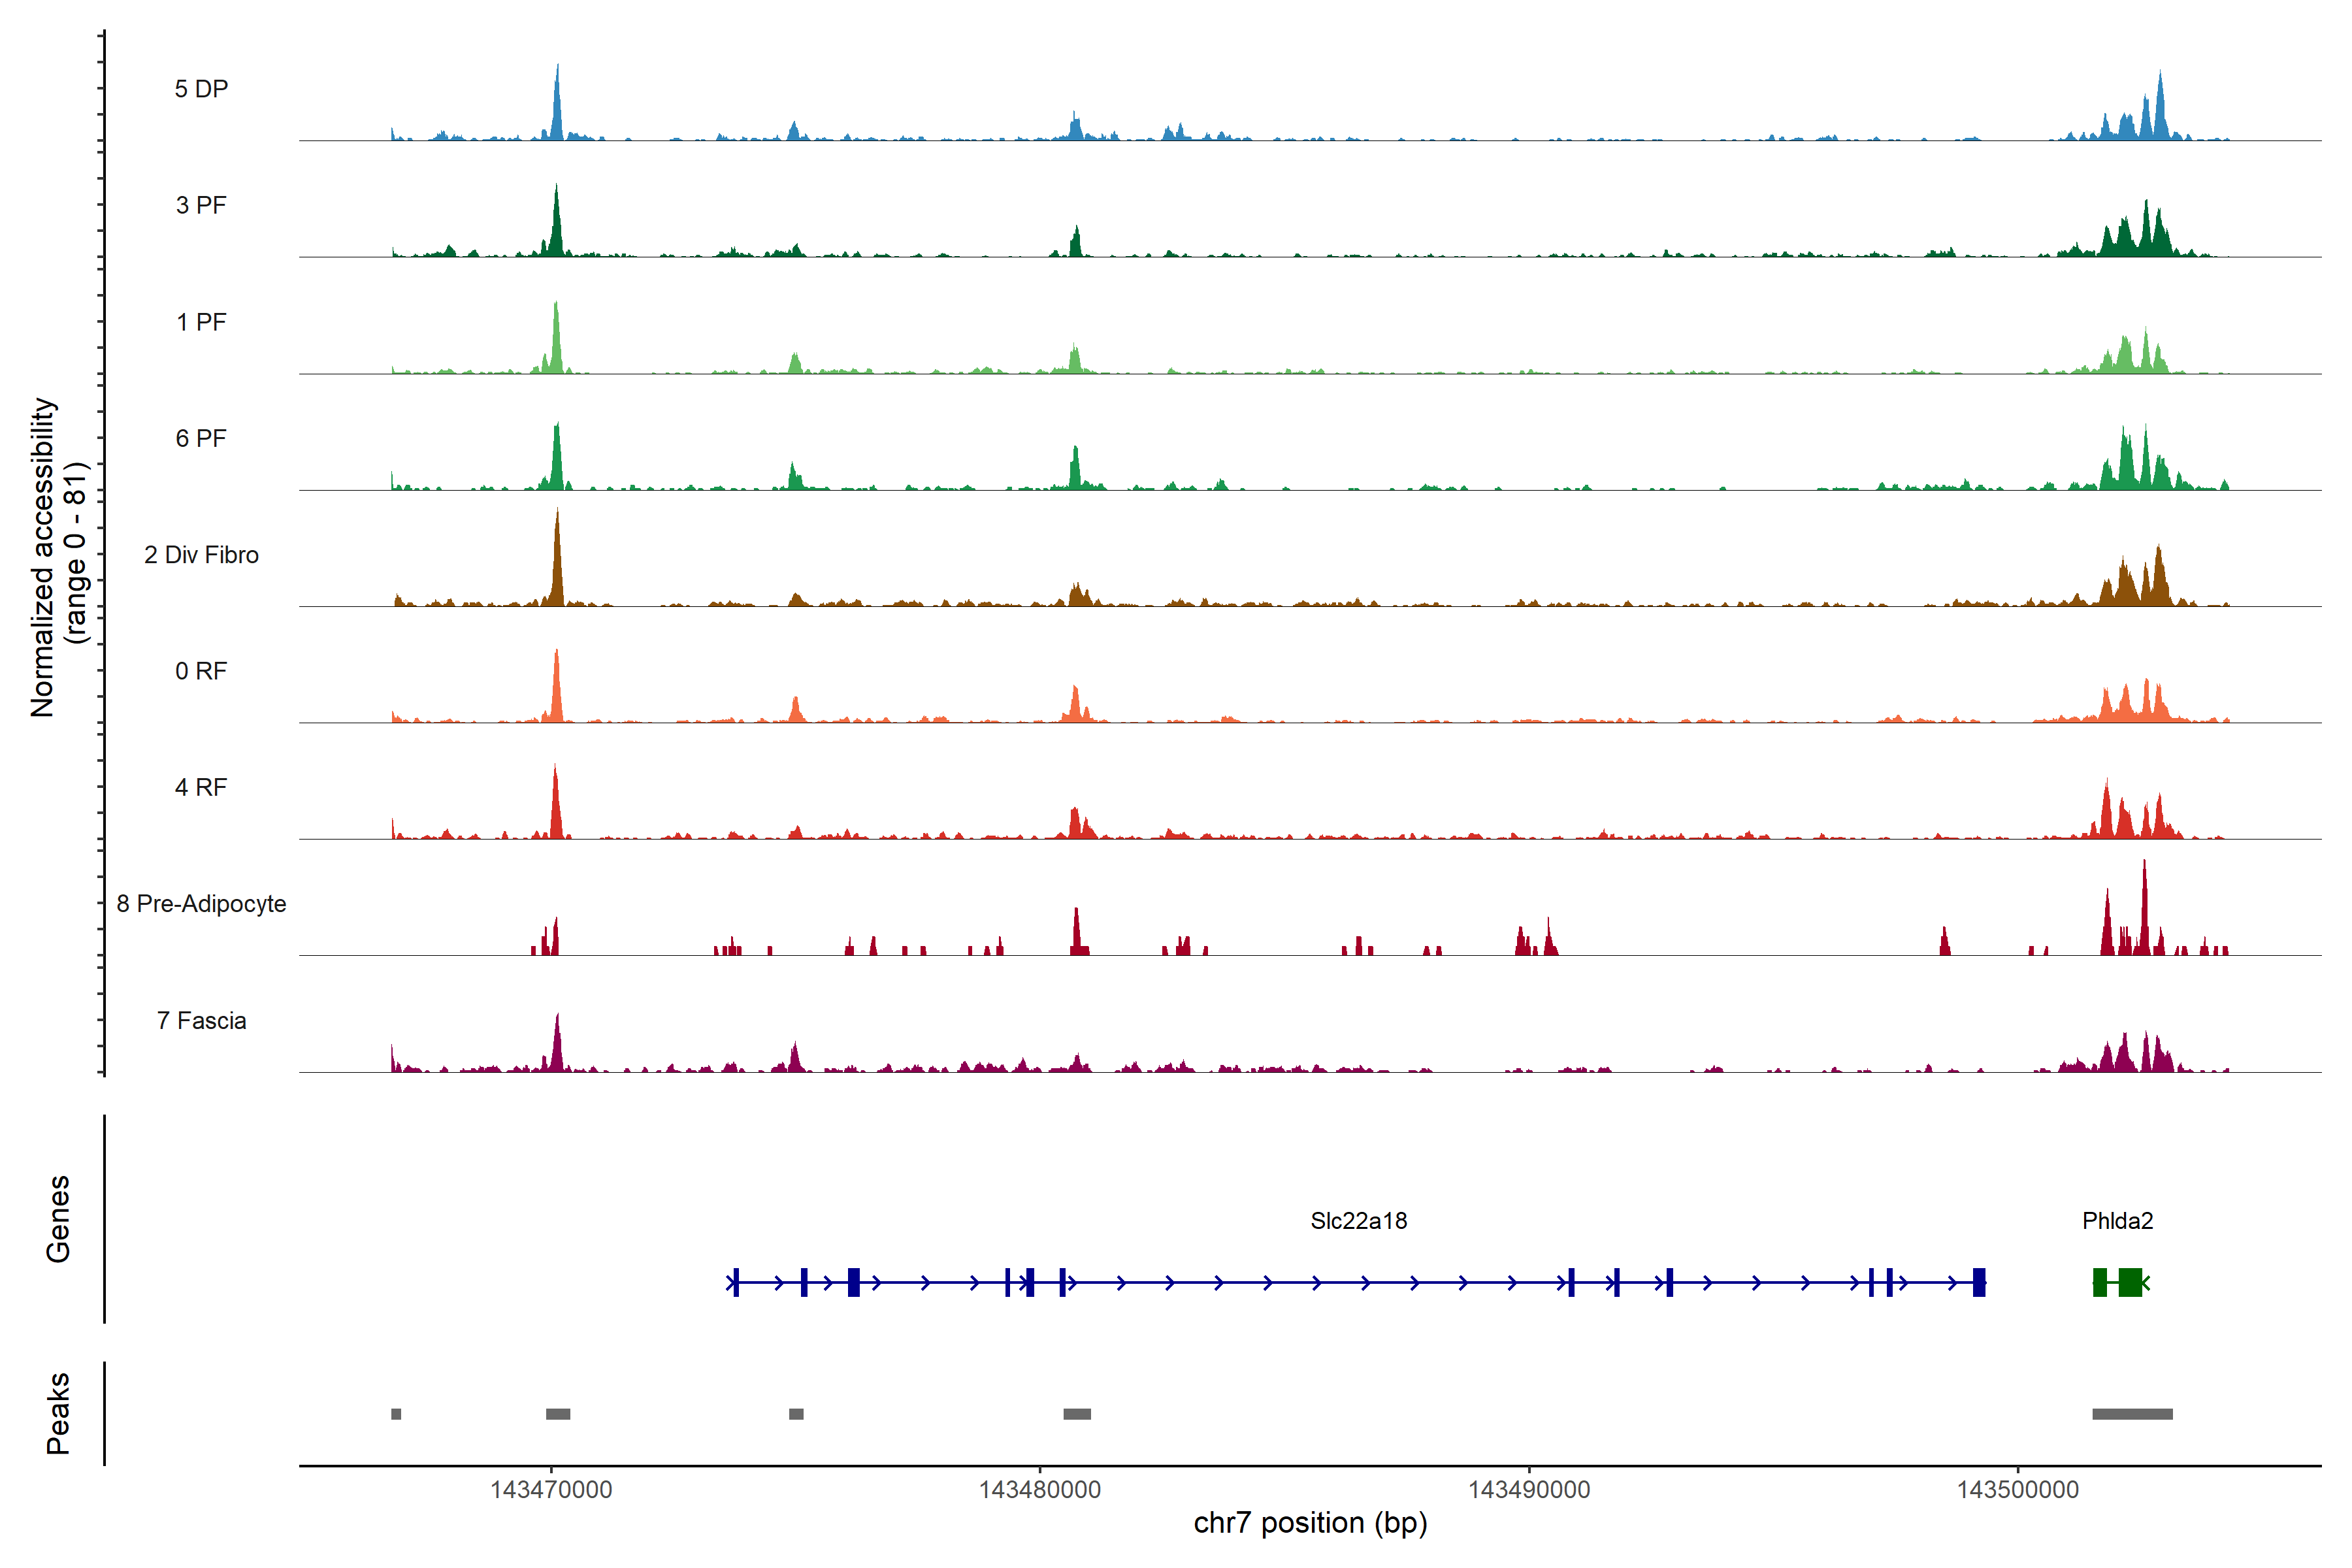Click the chr7 position (bp) axis title
The width and height of the screenshot is (2352, 1568).
pyautogui.click(x=1310, y=1523)
